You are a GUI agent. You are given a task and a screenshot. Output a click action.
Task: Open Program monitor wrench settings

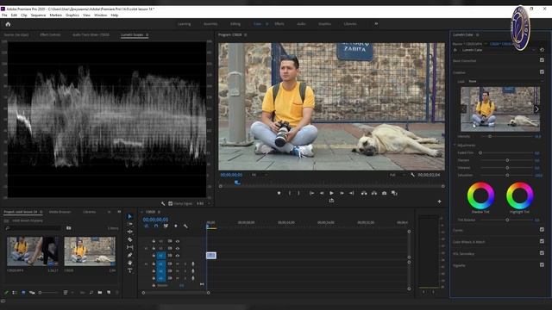(x=412, y=175)
